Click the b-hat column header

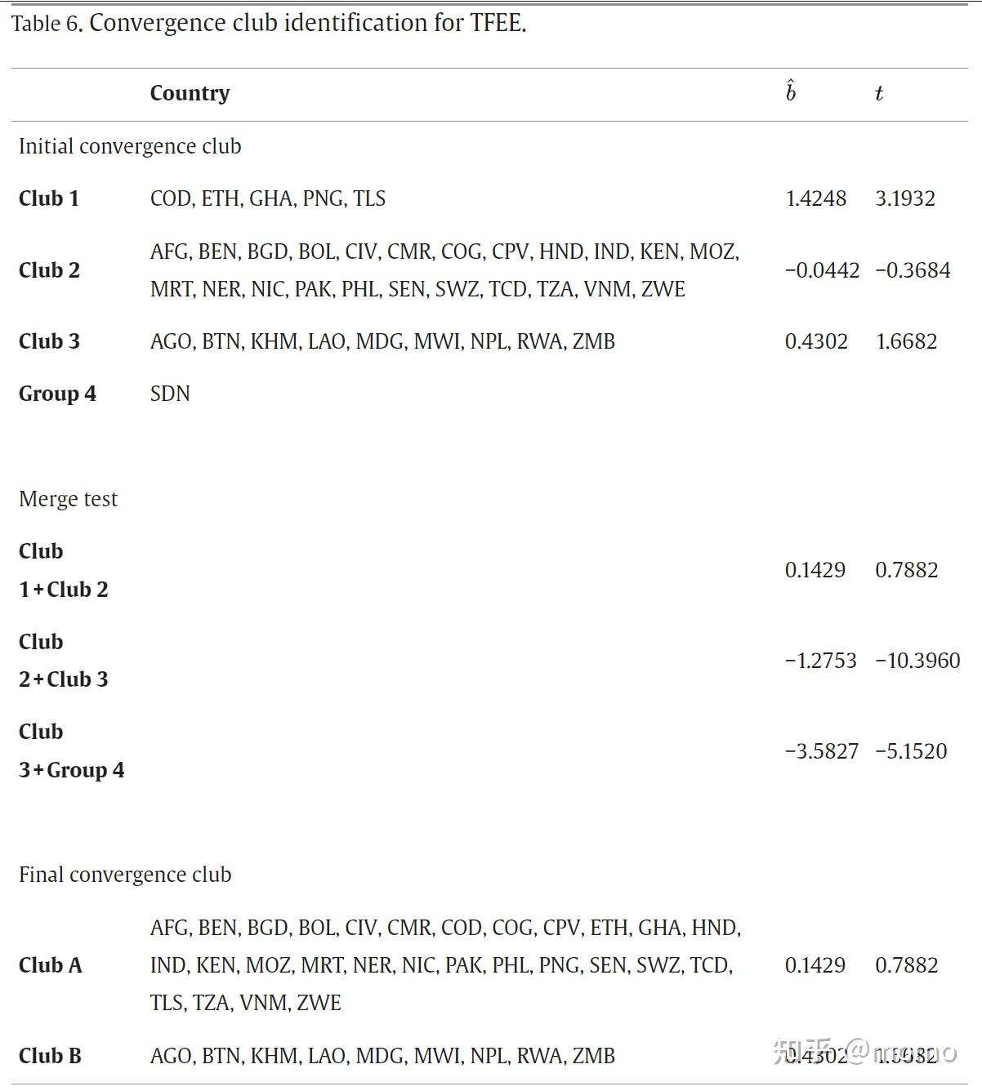coord(790,91)
